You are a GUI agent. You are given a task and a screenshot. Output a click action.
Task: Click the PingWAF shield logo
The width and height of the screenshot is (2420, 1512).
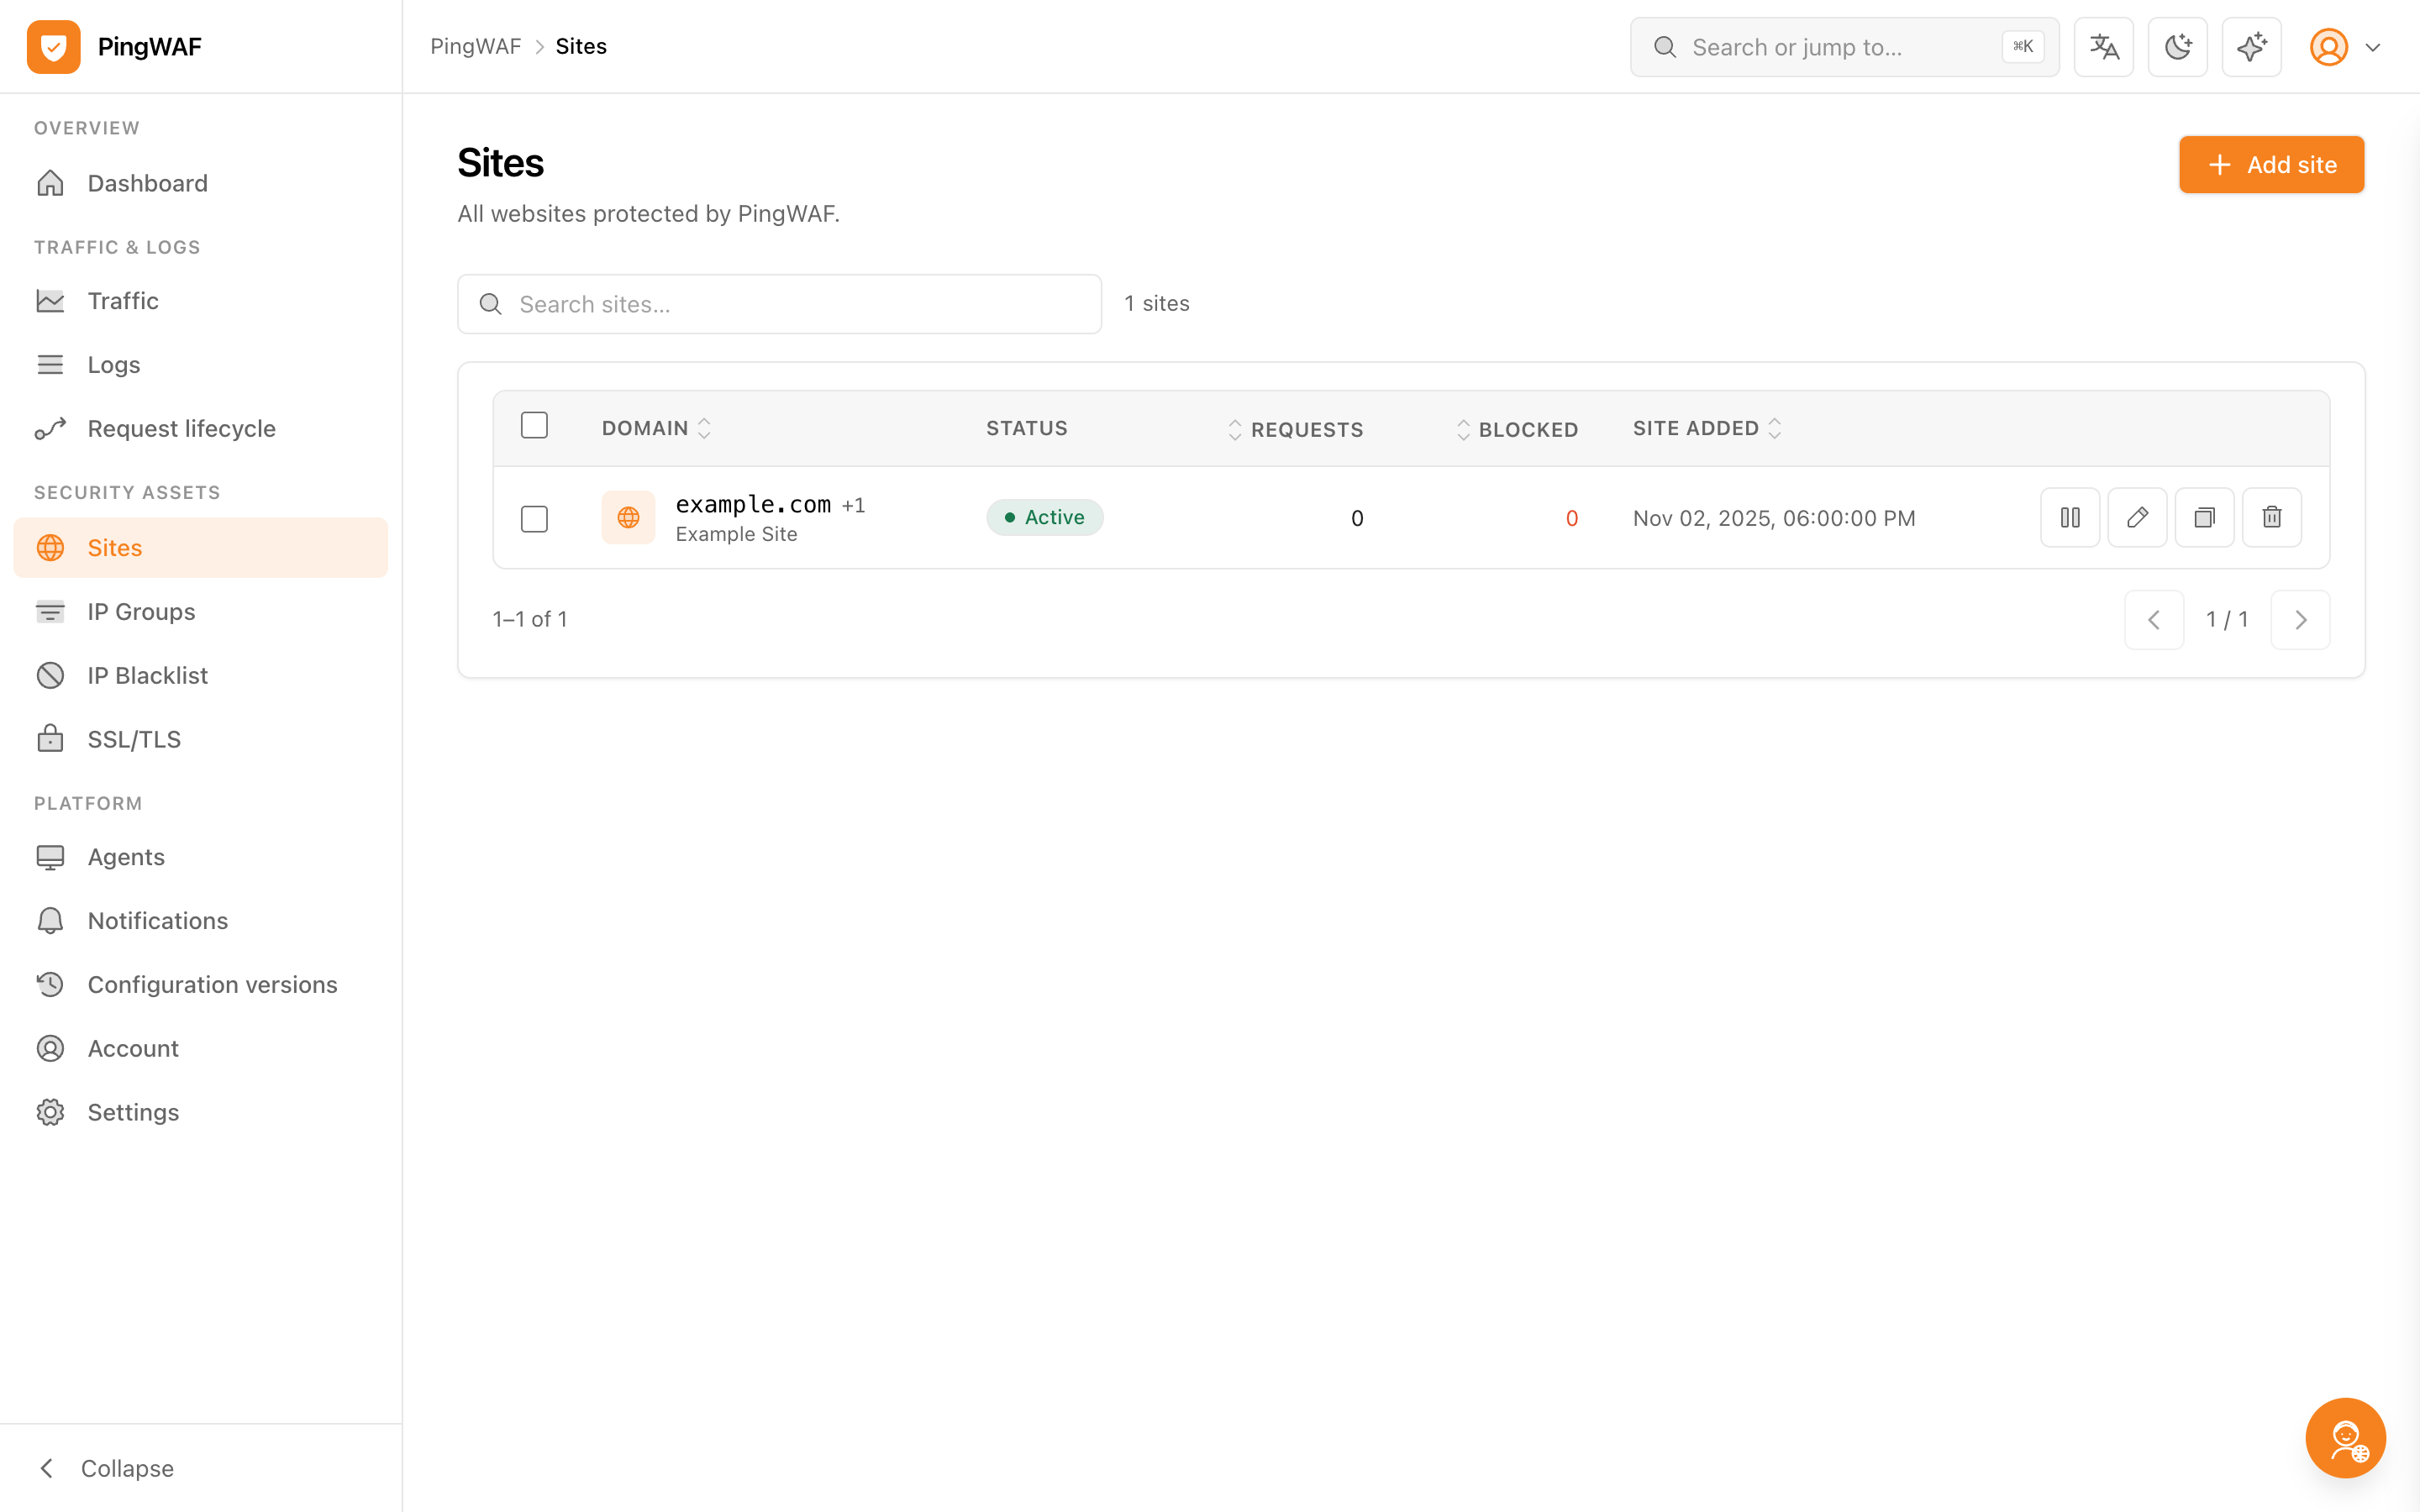[54, 47]
